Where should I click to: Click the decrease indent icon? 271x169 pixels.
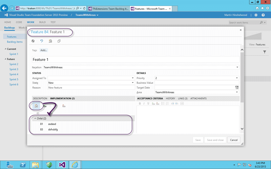pos(172,103)
